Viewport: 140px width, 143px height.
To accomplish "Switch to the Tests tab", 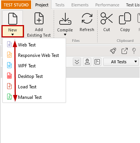I will pos(60,5).
